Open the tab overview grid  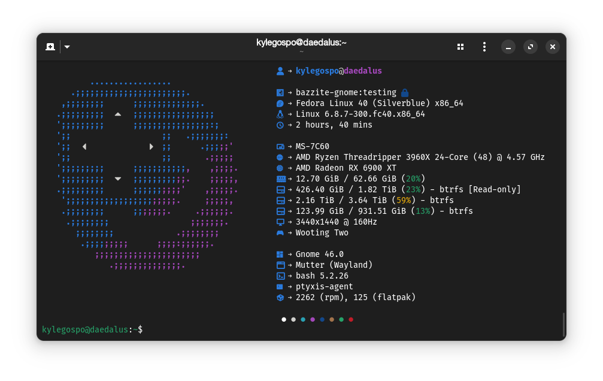[460, 47]
